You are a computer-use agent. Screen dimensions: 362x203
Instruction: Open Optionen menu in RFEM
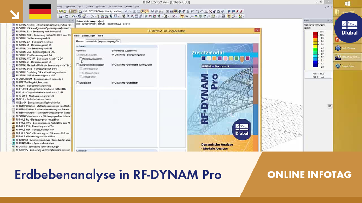pos(101,7)
